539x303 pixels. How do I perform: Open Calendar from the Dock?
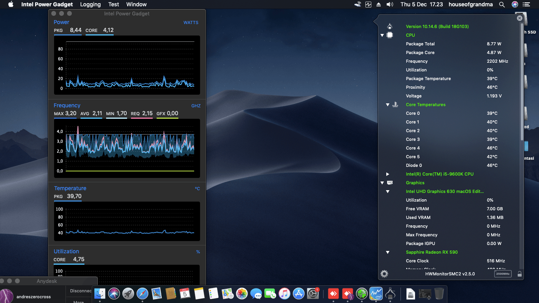pos(185,294)
